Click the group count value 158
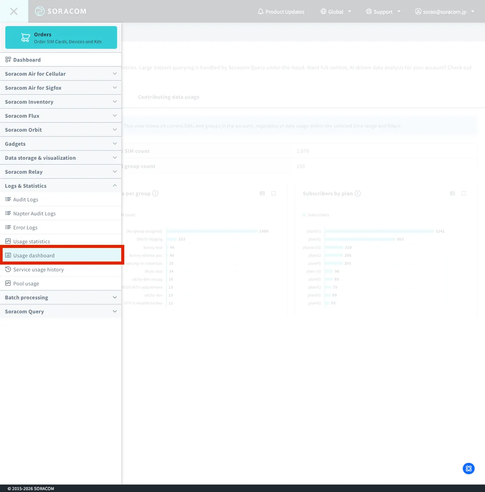 (301, 166)
